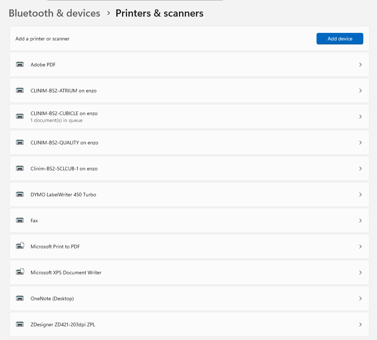The height and width of the screenshot is (340, 377).
Task: Go back to Bluetooth & devices breadcrumb
Action: tap(54, 13)
